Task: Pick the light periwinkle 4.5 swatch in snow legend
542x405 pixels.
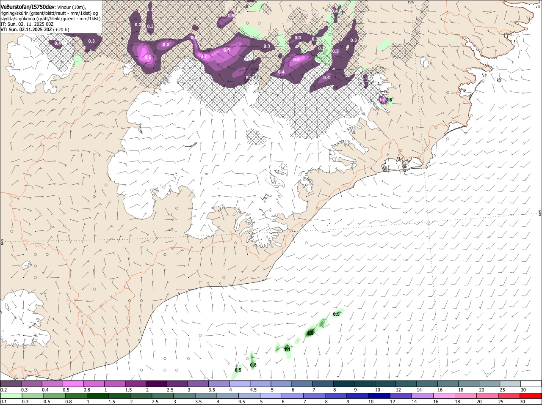Action: [260, 383]
